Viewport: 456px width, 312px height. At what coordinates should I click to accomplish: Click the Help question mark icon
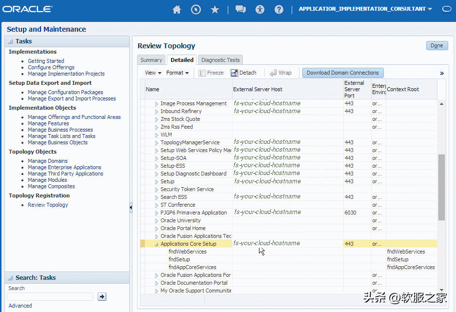tap(279, 10)
